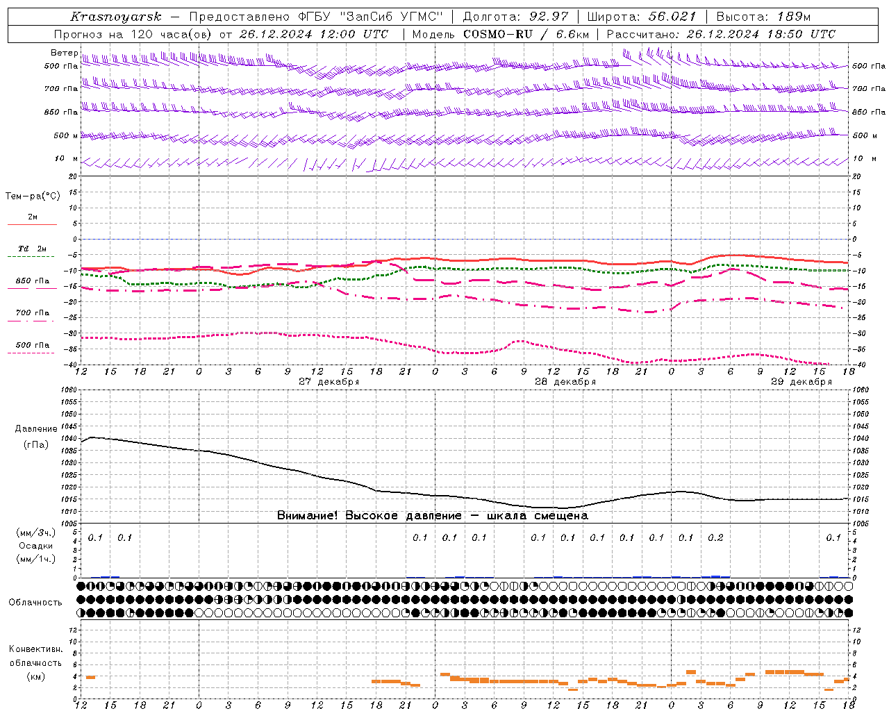Click the (км) unit label of convective panel
889x711 pixels.
[35, 676]
